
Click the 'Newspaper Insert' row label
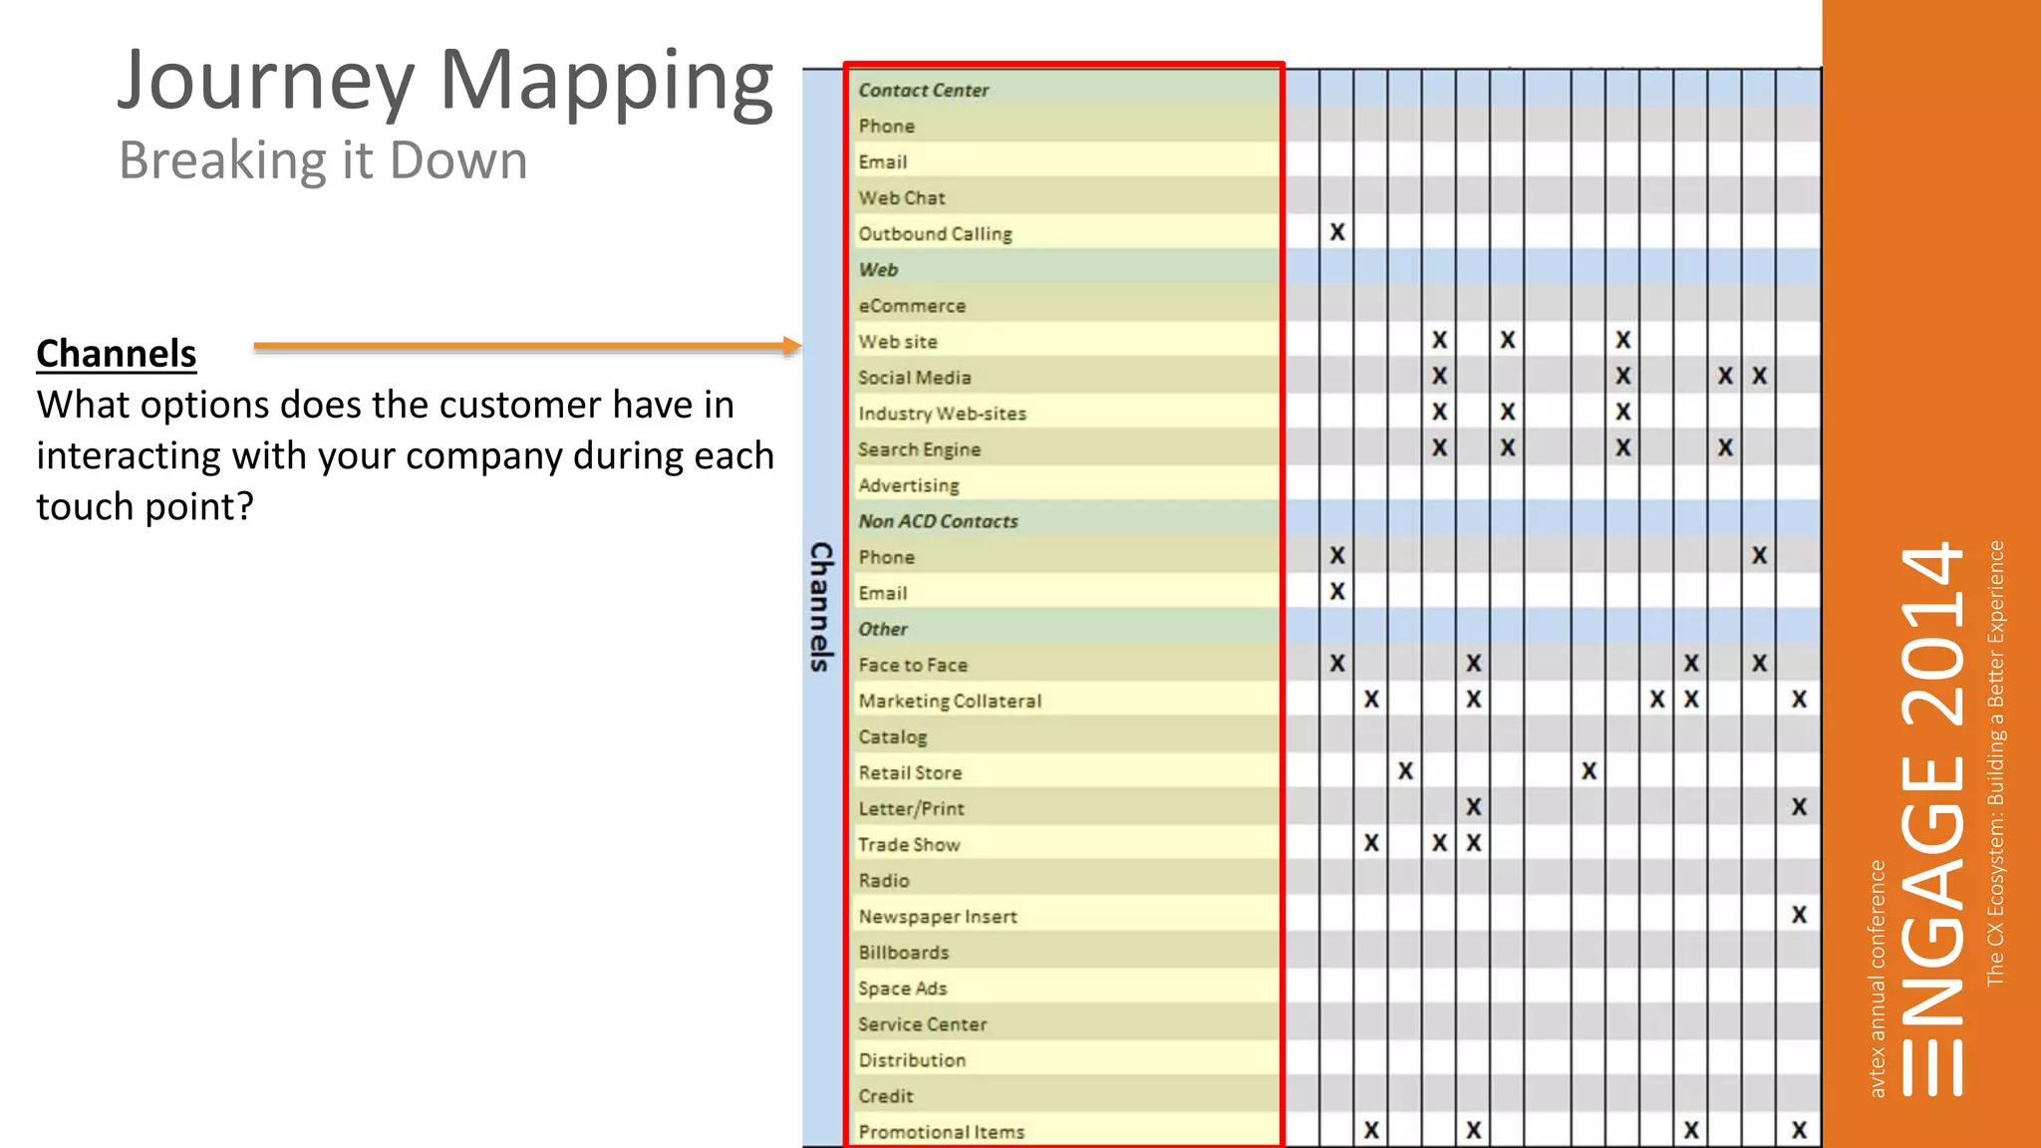pyautogui.click(x=938, y=916)
